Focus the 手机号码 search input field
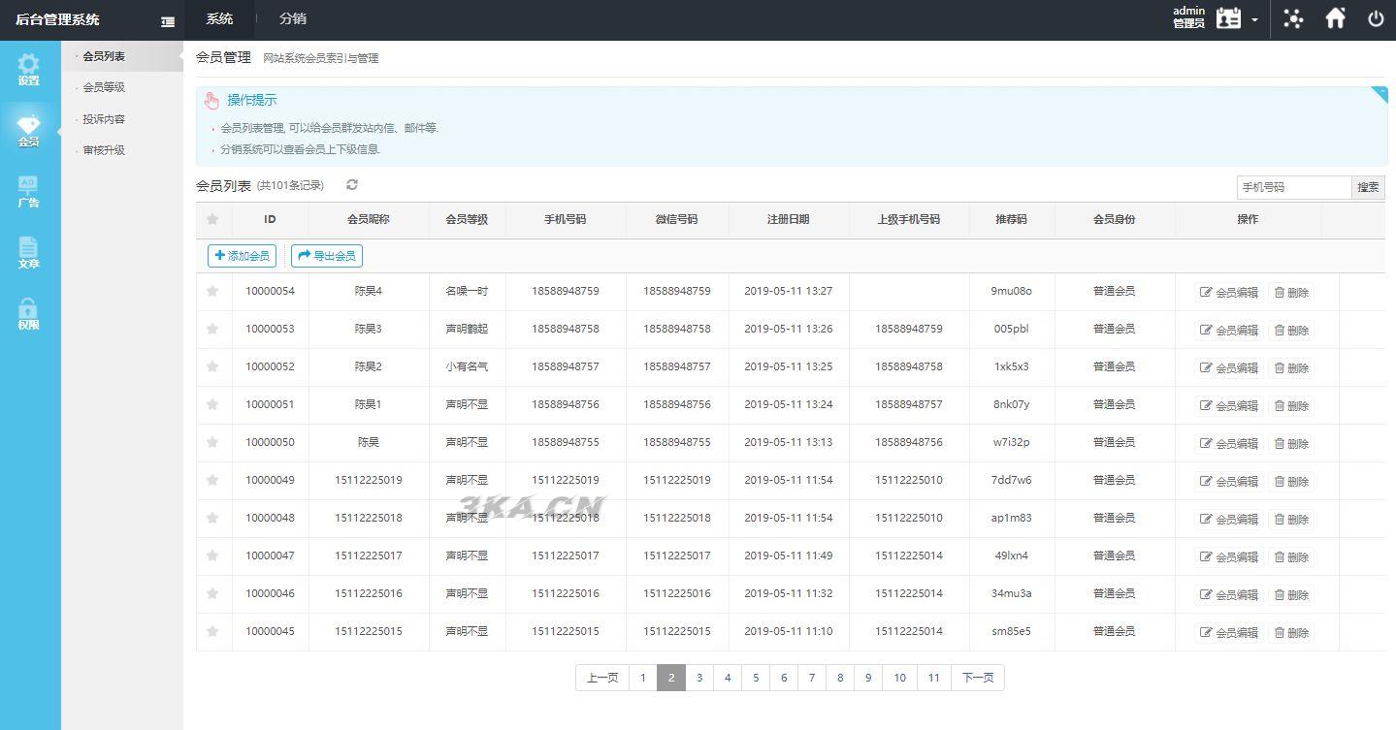1396x730 pixels. [1293, 187]
